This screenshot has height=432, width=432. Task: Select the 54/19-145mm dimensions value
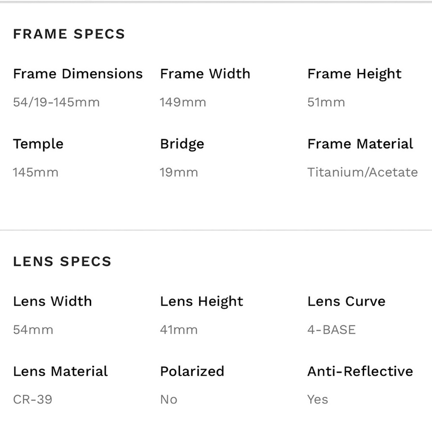coord(56,102)
